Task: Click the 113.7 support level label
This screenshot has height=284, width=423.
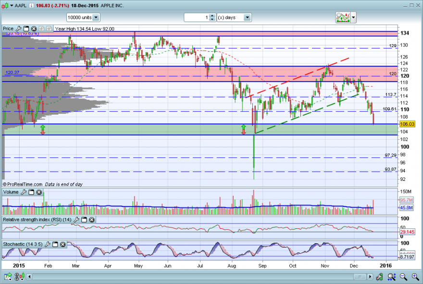Action: coord(391,95)
